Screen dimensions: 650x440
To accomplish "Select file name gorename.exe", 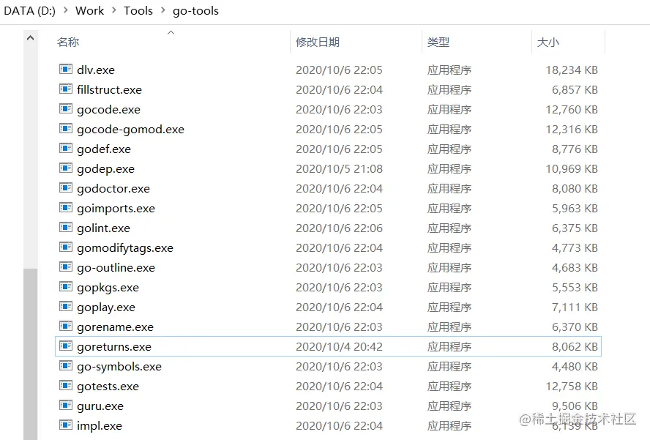I will coord(115,327).
